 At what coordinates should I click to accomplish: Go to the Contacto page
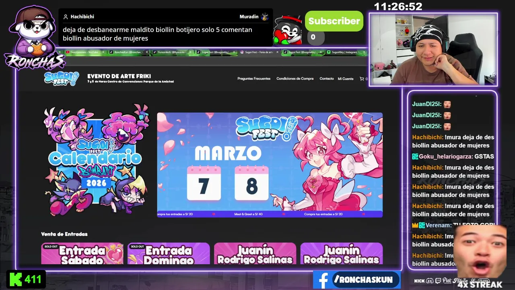pyautogui.click(x=327, y=79)
